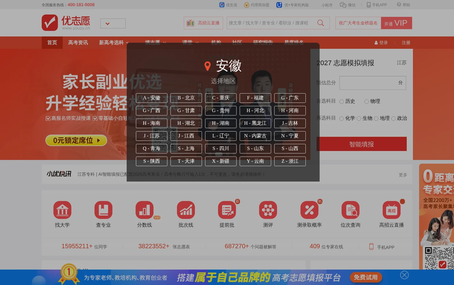Click 0元锁定席位 button

pyautogui.click(x=76, y=140)
